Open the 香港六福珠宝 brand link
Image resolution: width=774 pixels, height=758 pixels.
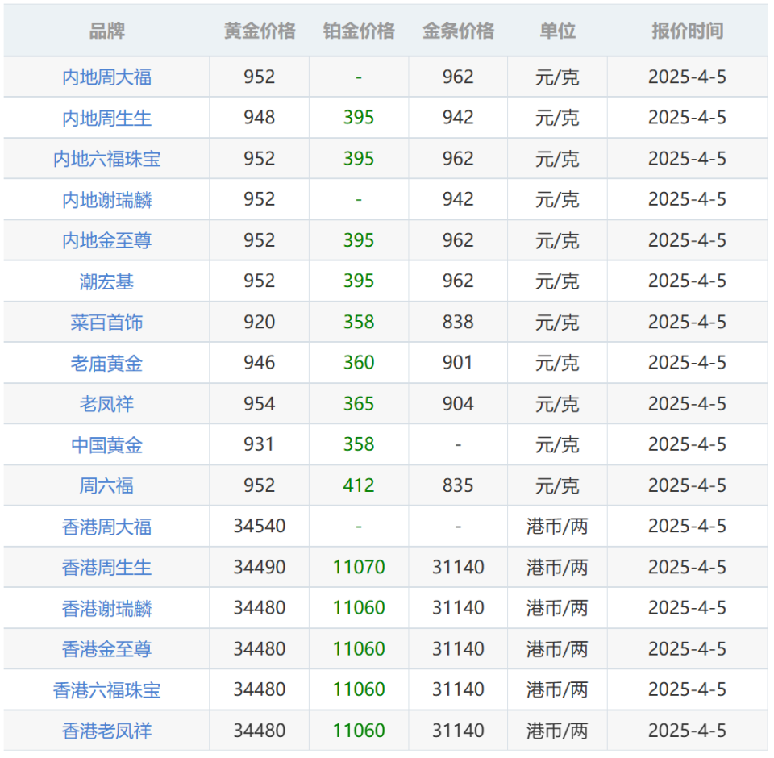[106, 689]
